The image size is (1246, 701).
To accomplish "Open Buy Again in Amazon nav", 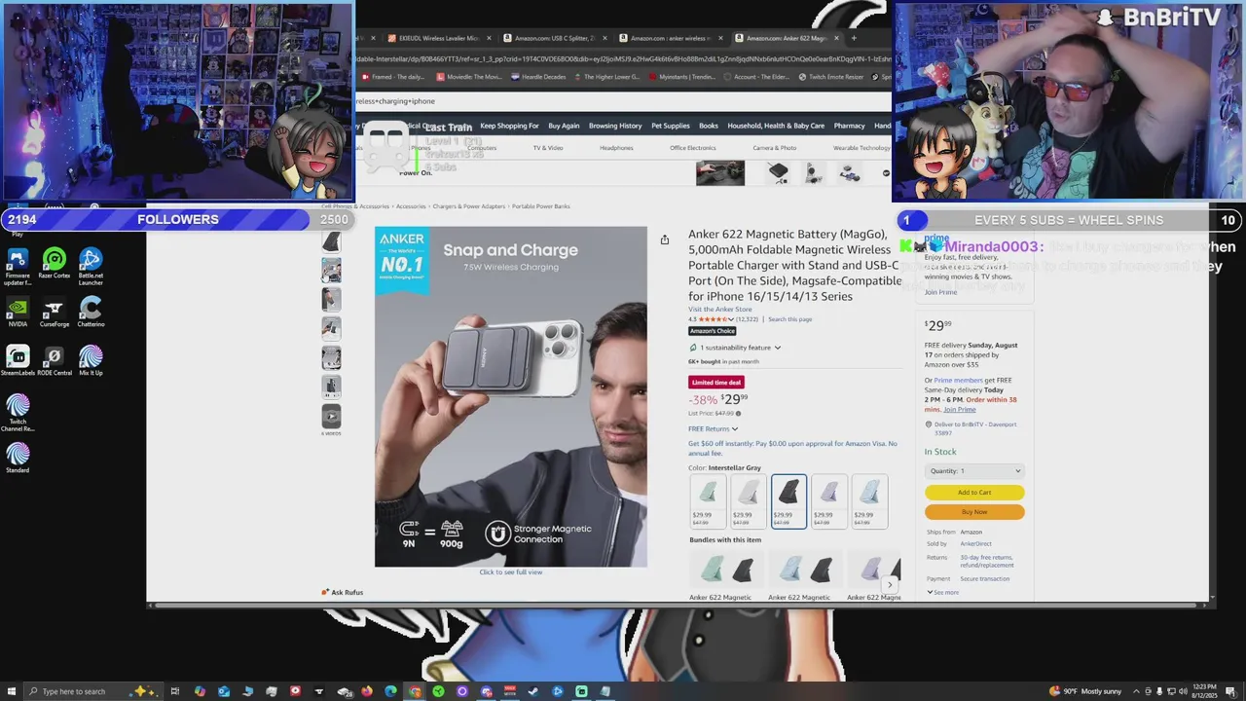I will (564, 126).
